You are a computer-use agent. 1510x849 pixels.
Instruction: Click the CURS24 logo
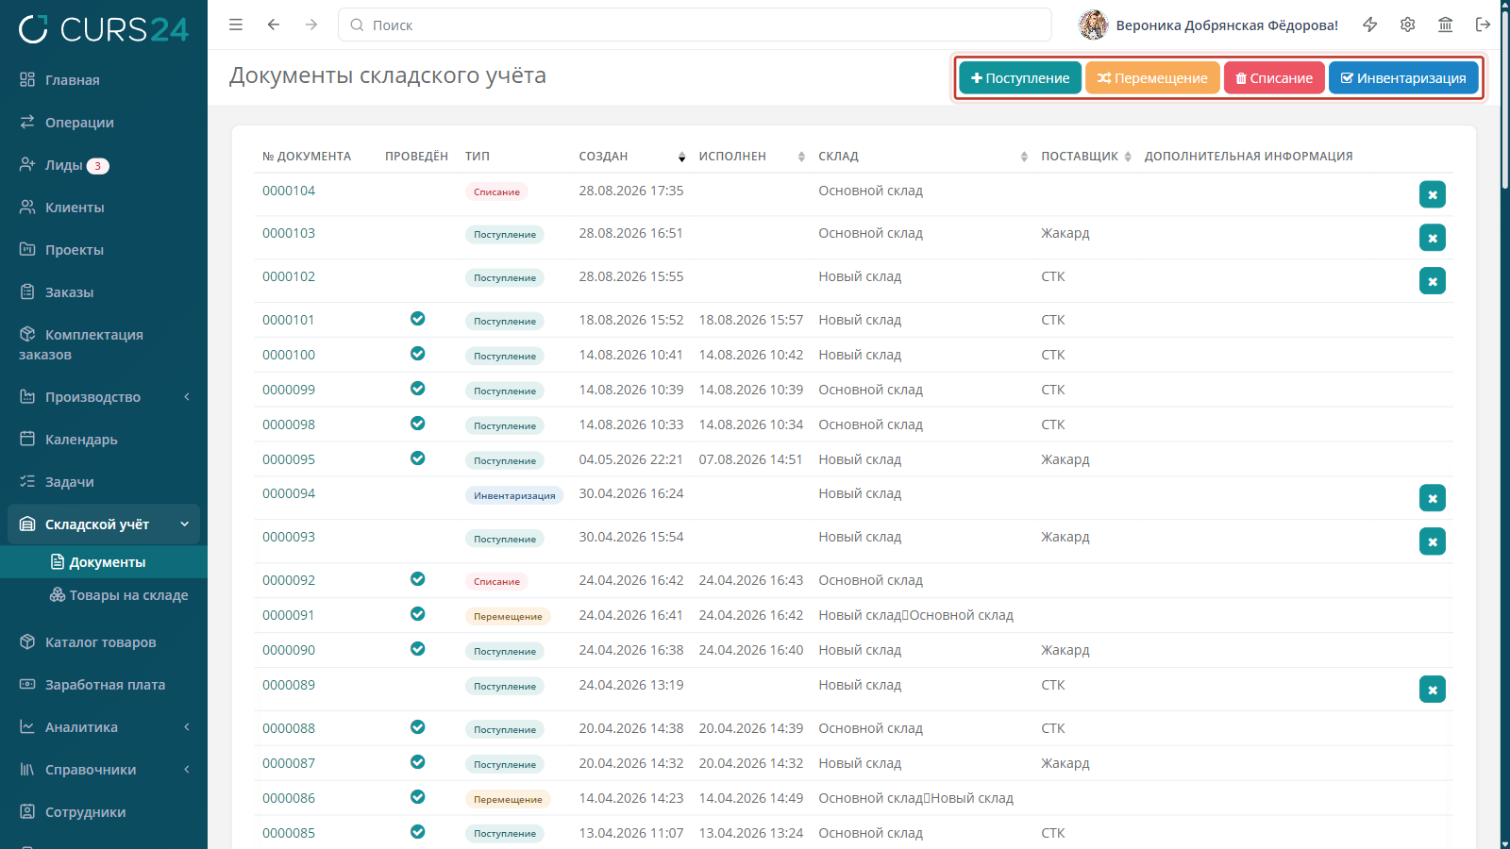coord(104,29)
